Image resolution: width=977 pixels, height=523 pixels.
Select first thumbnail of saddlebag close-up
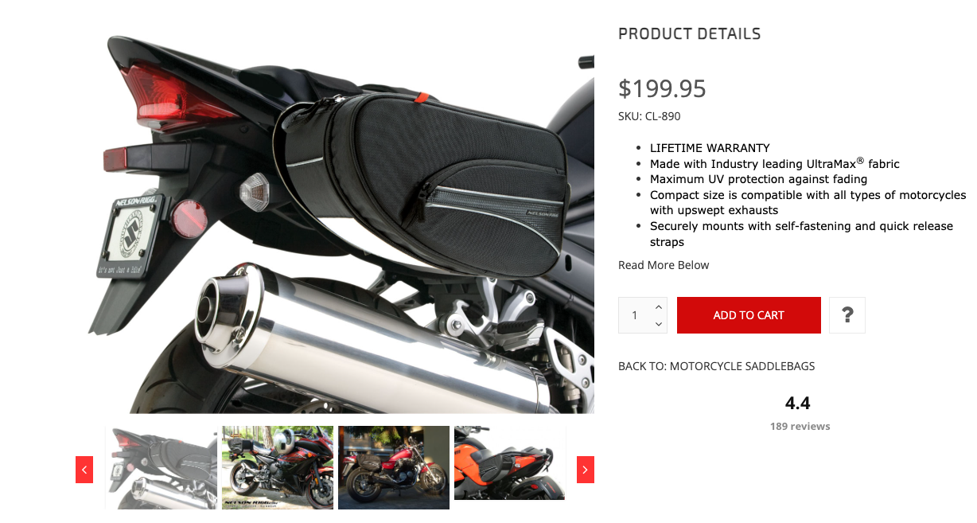[x=162, y=468]
